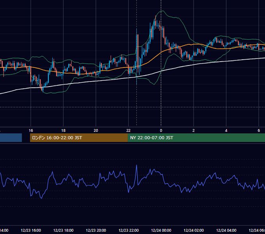Click the 12/24 02:00 time label
Viewport: 265px width, 234px height.
coord(194,230)
